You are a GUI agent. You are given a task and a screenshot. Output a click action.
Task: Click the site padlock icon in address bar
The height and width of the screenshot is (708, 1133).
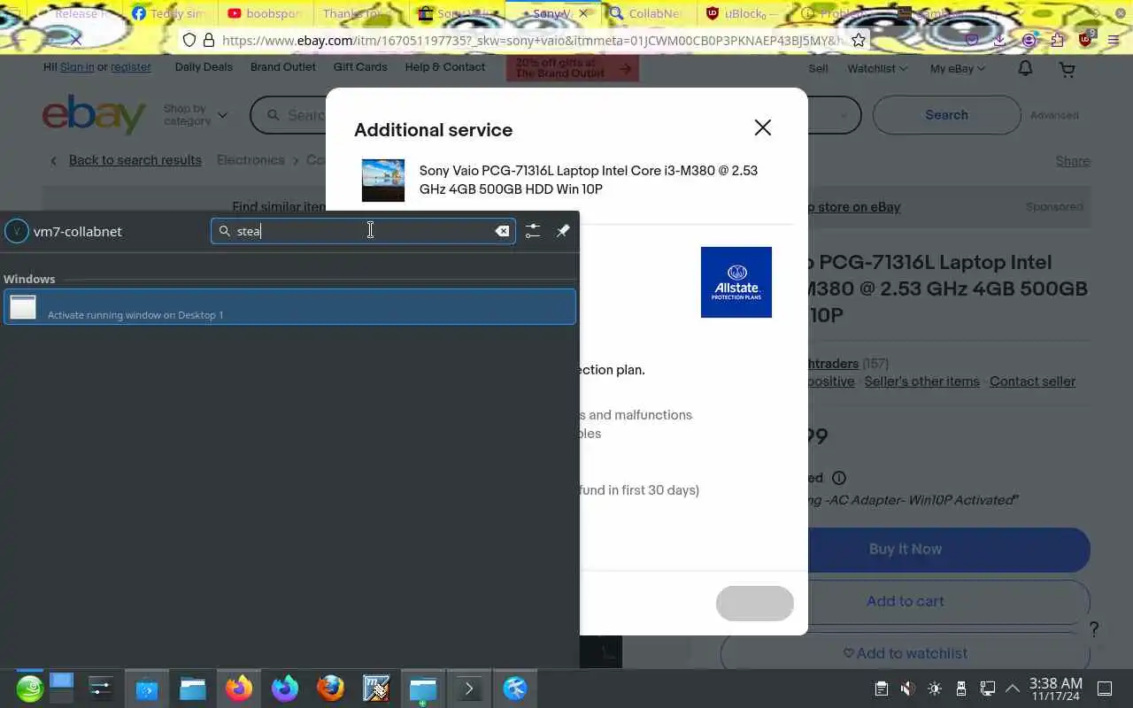click(209, 40)
